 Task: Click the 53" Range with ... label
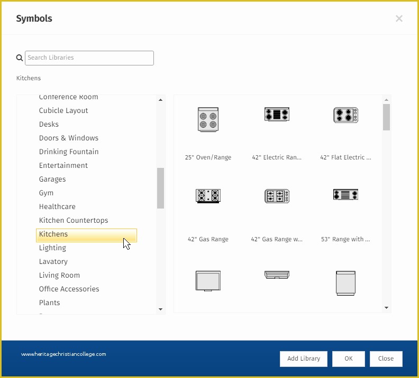pos(345,239)
